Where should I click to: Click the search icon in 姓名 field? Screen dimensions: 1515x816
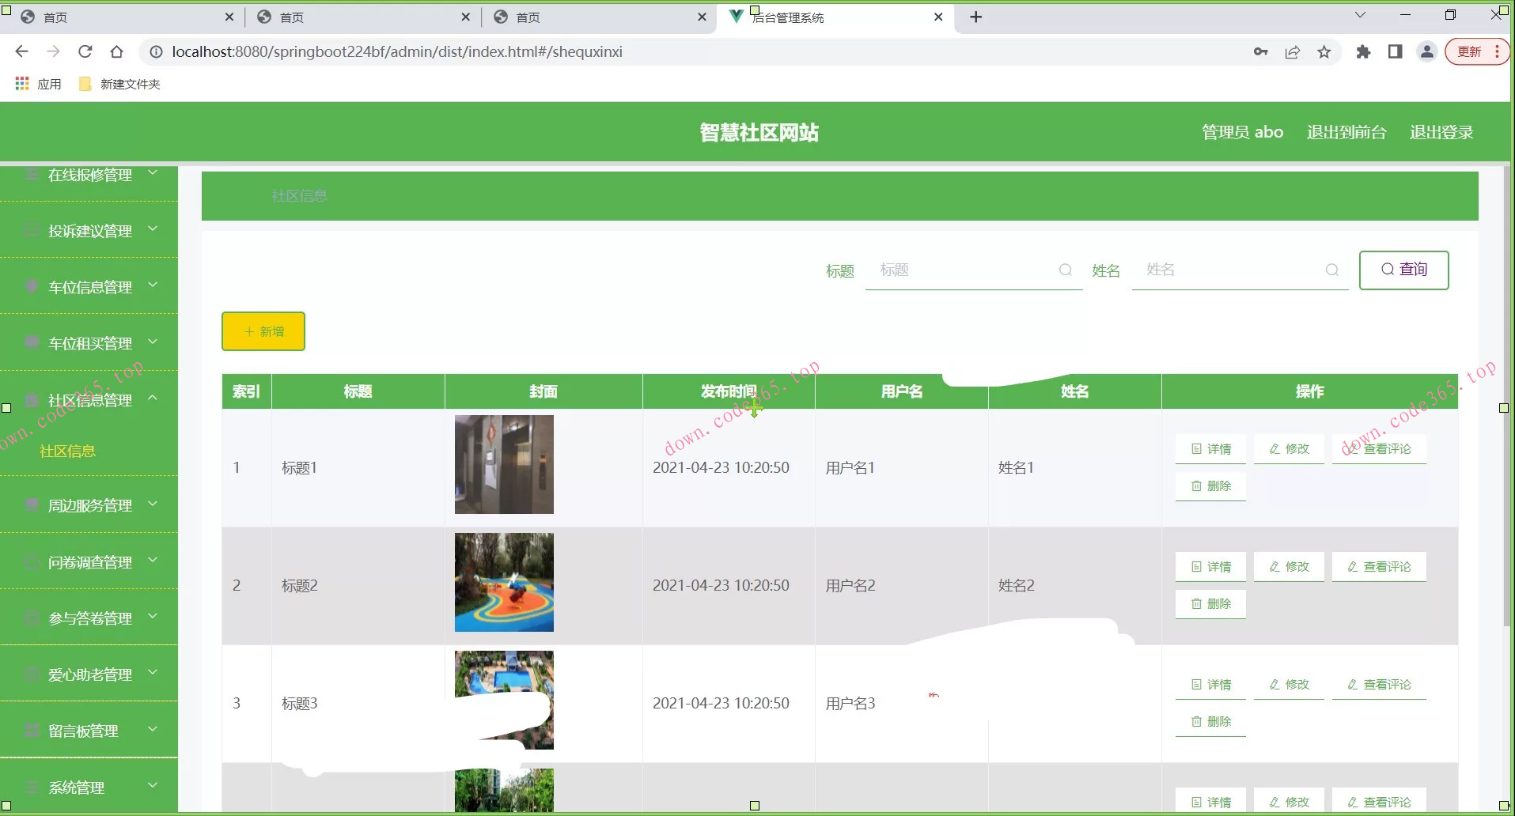[1332, 270]
